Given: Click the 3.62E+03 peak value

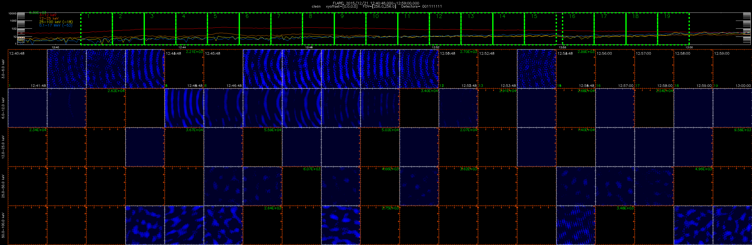Looking at the screenshot, I should click(x=468, y=169).
